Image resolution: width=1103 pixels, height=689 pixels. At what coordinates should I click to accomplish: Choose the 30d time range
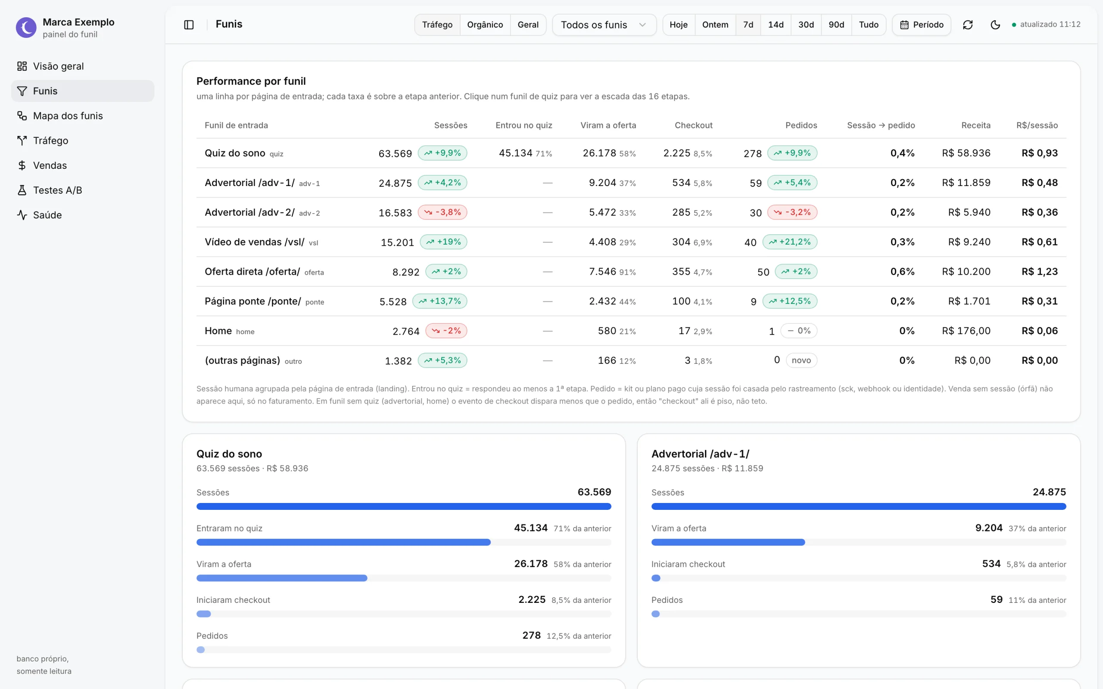click(806, 25)
